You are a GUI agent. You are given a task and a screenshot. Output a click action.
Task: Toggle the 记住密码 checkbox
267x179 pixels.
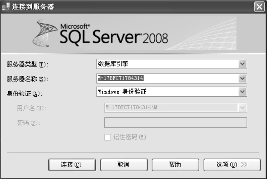tap(108, 137)
